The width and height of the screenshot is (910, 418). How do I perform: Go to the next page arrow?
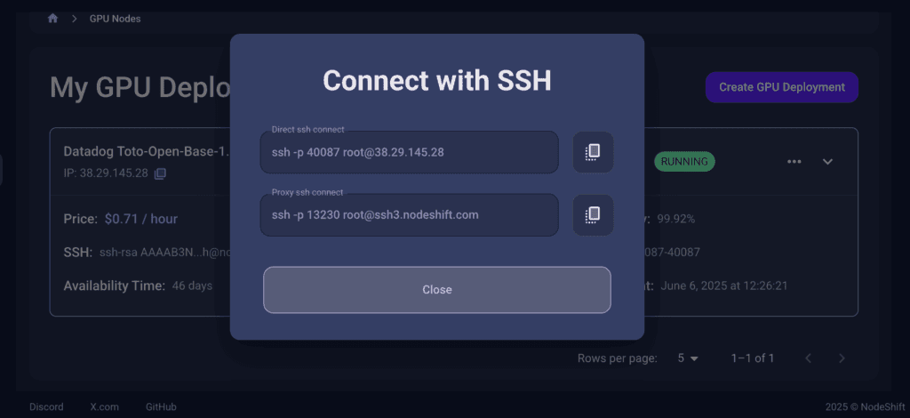pyautogui.click(x=842, y=358)
